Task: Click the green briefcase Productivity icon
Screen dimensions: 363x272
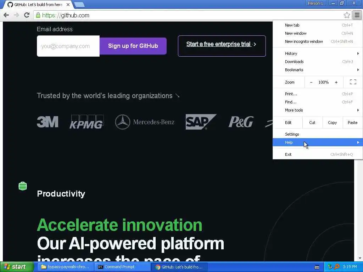Action: coord(23,186)
